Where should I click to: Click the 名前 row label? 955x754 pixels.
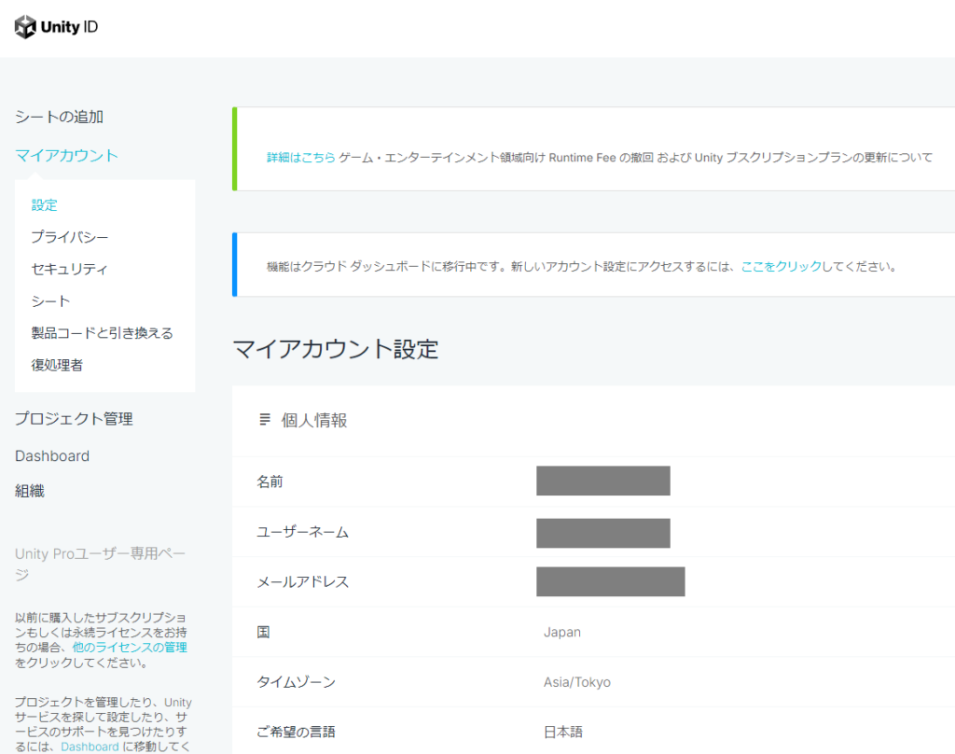tap(270, 482)
